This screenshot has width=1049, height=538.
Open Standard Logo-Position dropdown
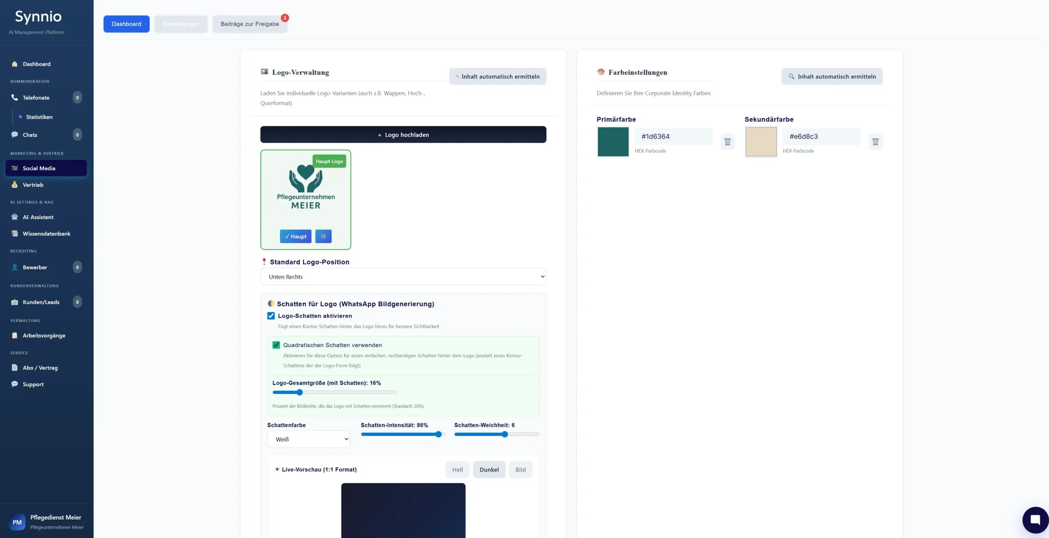403,277
